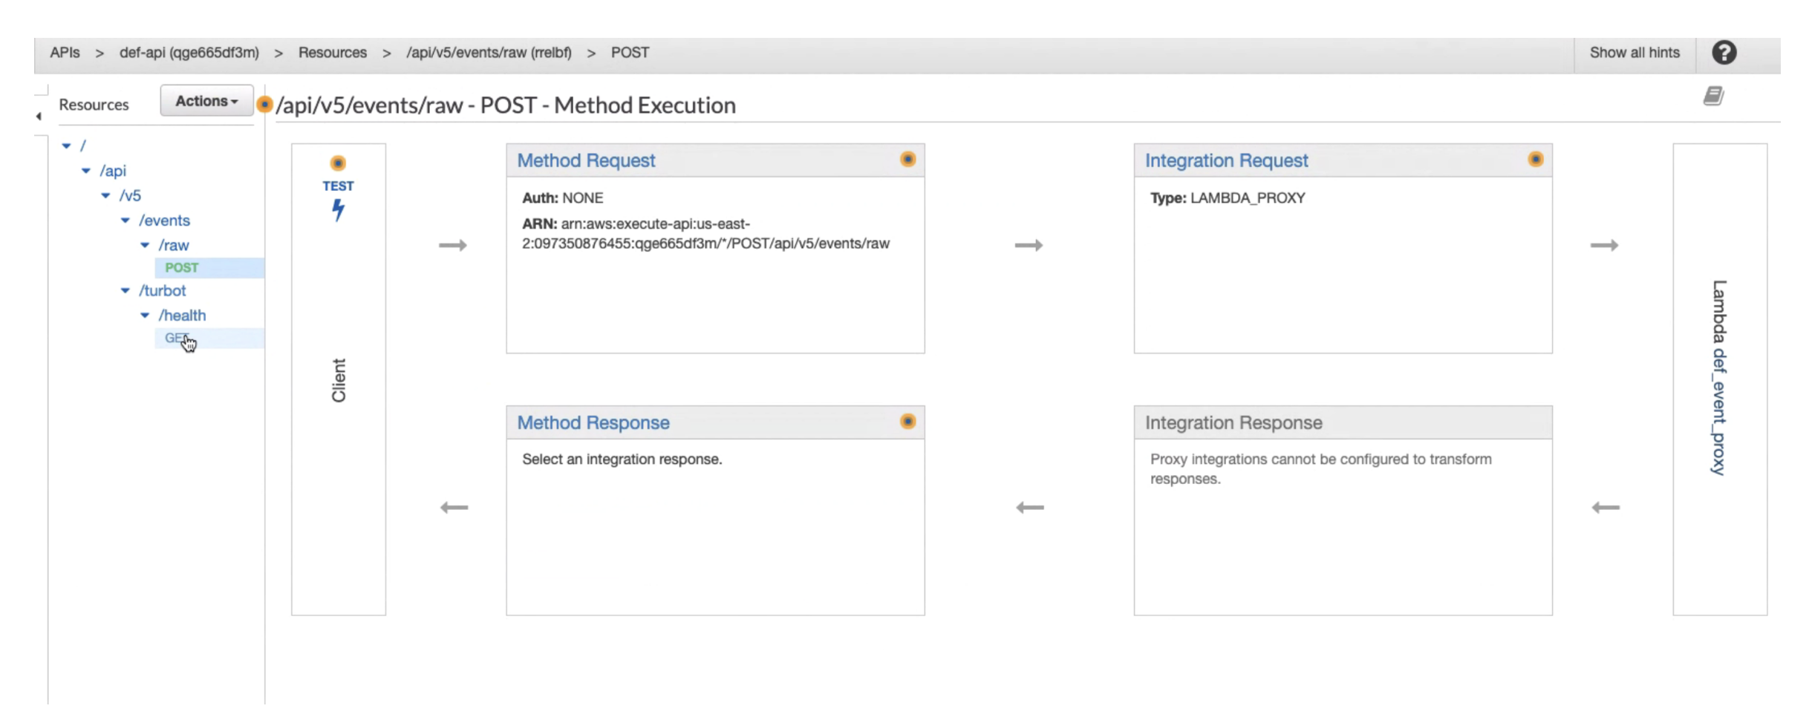
Task: Open Method Request settings
Action: point(586,160)
